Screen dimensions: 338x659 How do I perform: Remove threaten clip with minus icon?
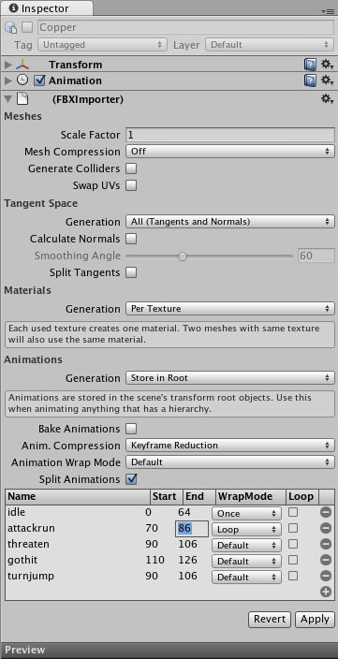[326, 544]
